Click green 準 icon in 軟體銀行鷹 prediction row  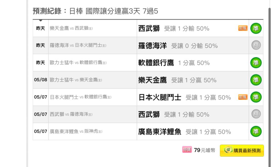tap(256, 63)
